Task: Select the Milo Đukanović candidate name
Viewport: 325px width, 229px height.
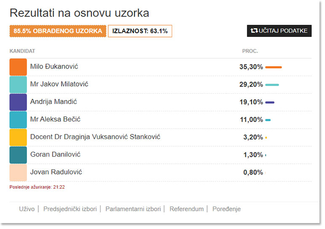Action: coord(54,66)
